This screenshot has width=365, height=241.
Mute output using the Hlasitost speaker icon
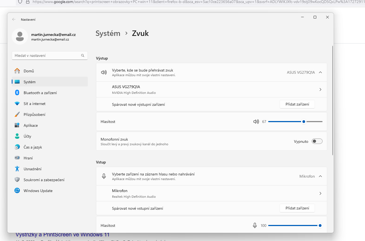click(256, 122)
